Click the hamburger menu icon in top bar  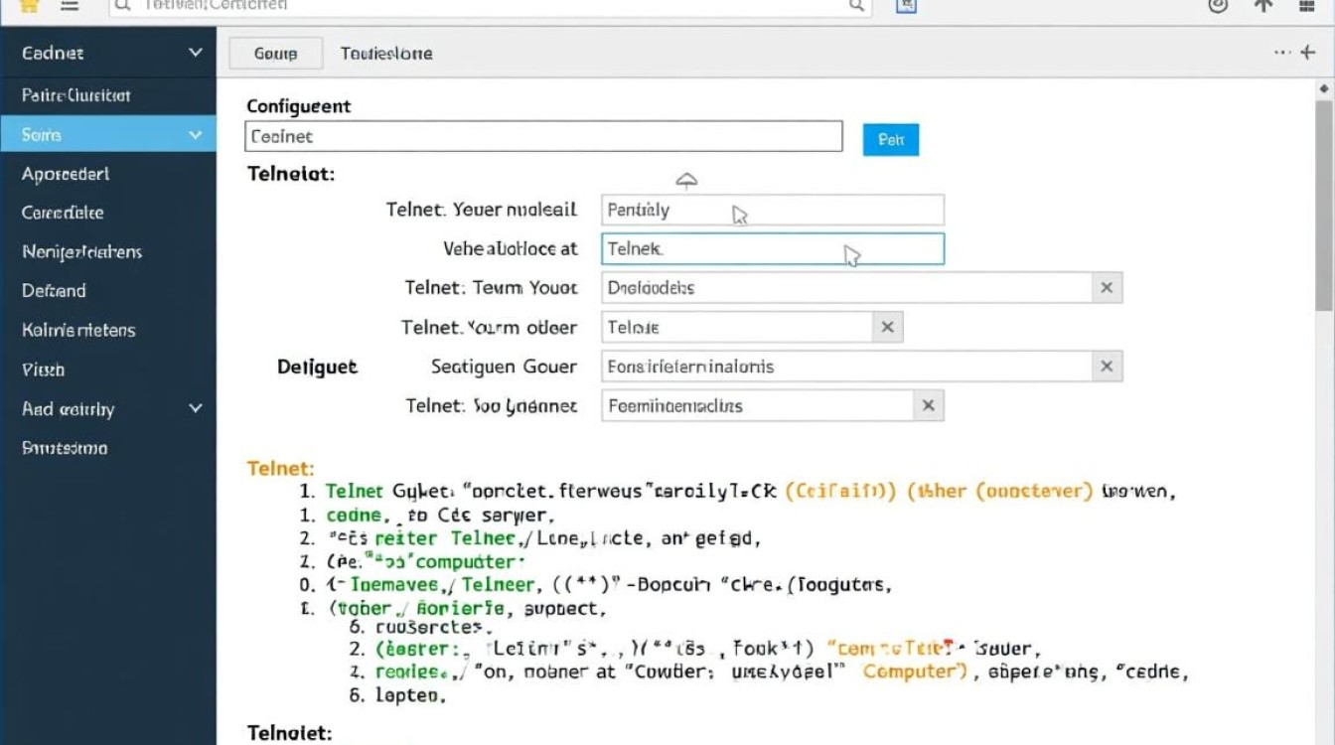70,5
